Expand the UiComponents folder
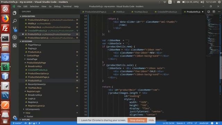222x125 pixels. click(33, 109)
